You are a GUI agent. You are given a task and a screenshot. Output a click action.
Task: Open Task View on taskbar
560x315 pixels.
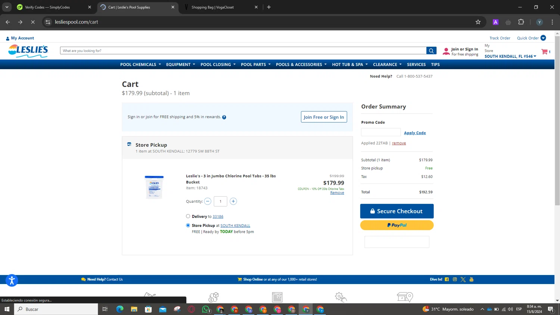[105, 309]
